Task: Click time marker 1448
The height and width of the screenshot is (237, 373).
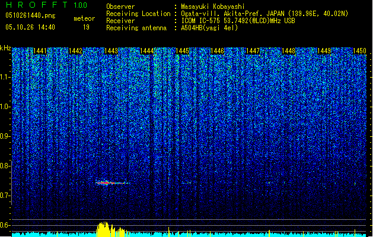Action: [x=289, y=51]
